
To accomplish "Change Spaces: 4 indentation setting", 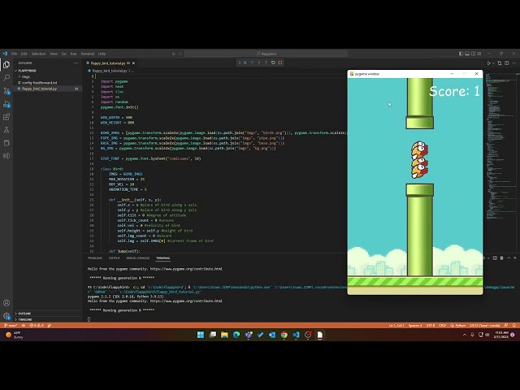I will point(415,325).
